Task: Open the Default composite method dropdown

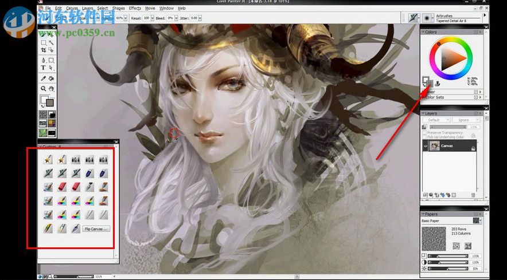Action: tap(437, 120)
